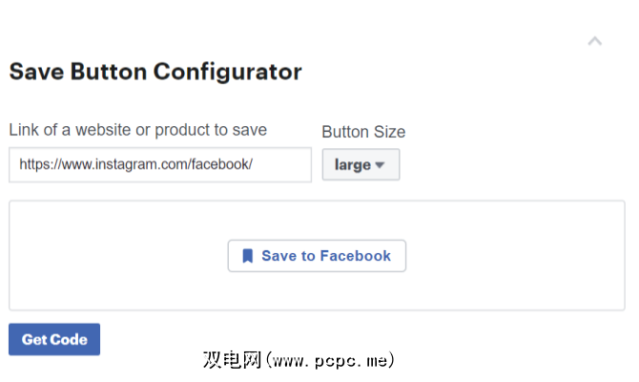
Task: Click the instagram.com URL text in the field
Action: [x=135, y=164]
